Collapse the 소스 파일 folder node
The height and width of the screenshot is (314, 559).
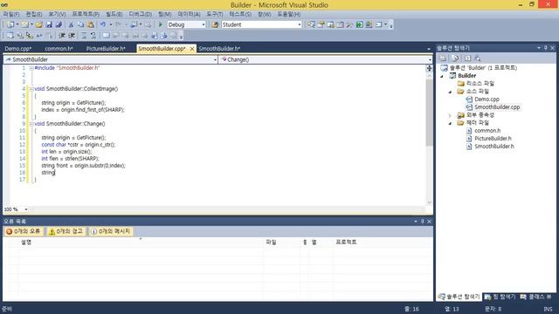coord(451,92)
